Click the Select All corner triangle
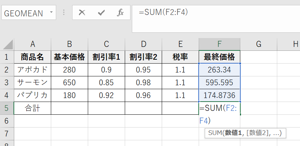 [x=8, y=44]
